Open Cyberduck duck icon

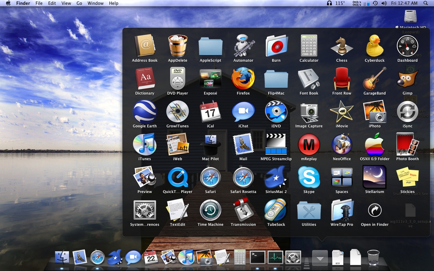click(x=375, y=46)
